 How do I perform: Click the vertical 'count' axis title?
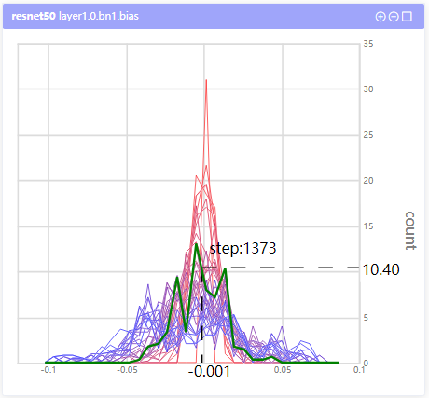coord(410,230)
